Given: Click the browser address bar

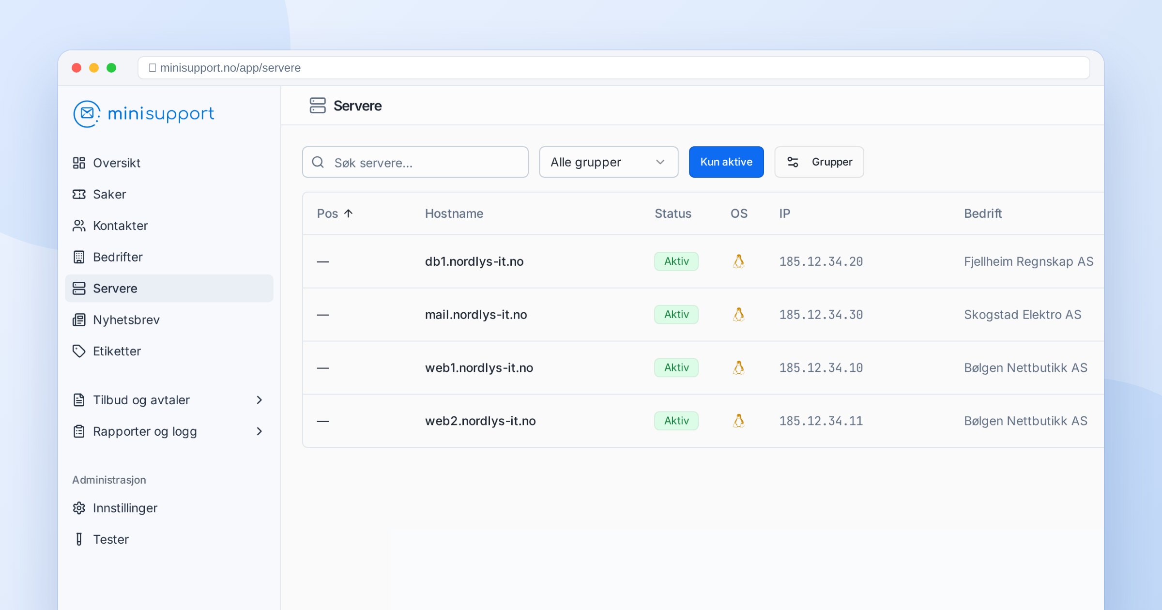Looking at the screenshot, I should coord(613,68).
